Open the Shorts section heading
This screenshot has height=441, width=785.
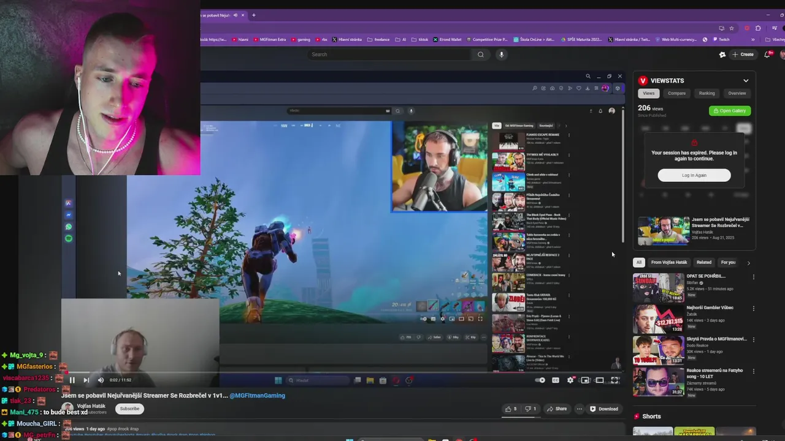[651, 417]
